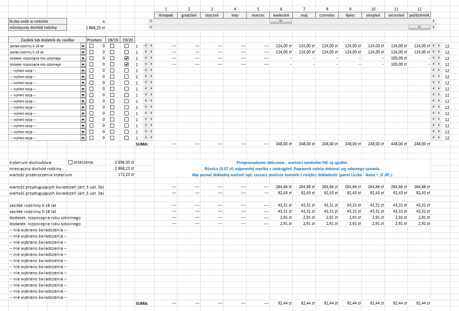Select the 'październik' month header
459x311 pixels.
pos(419,15)
